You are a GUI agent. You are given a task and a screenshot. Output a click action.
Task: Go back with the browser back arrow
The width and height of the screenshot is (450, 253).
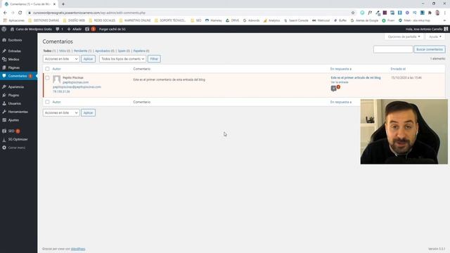[5, 13]
